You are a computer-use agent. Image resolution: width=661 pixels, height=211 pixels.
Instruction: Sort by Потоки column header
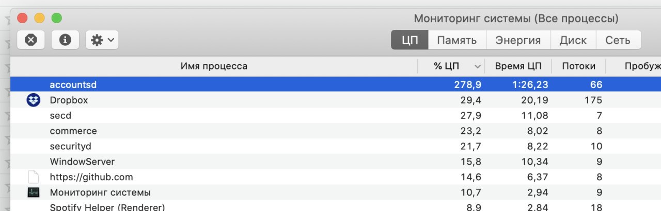[x=578, y=66]
